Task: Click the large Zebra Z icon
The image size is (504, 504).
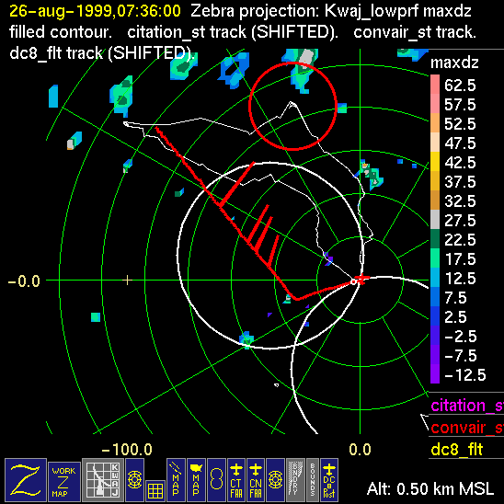Action: point(26,480)
